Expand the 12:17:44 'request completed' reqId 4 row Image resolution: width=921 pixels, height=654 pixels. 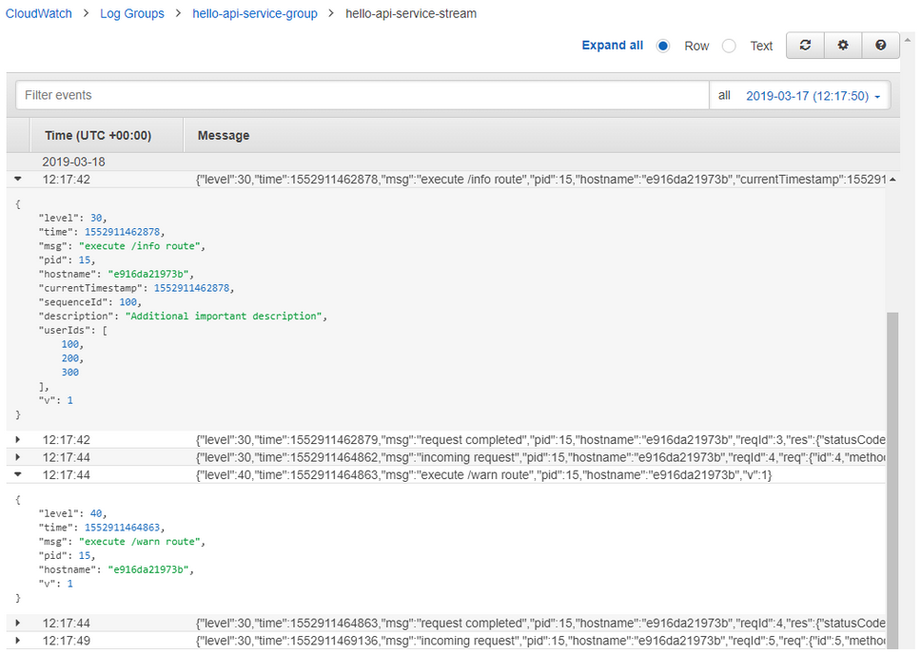click(18, 624)
